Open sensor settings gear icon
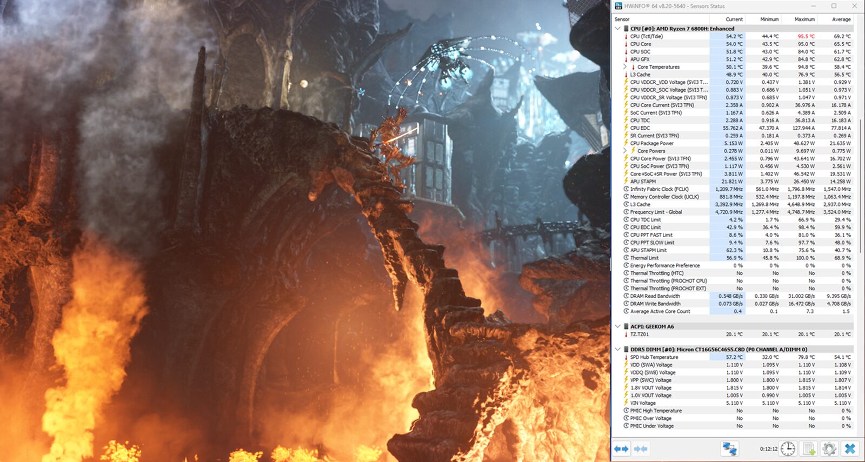 (829, 448)
